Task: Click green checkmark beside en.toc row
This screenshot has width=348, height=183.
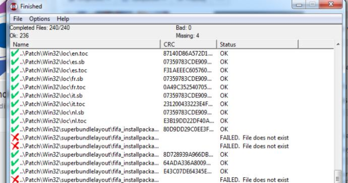Action: [x=14, y=53]
